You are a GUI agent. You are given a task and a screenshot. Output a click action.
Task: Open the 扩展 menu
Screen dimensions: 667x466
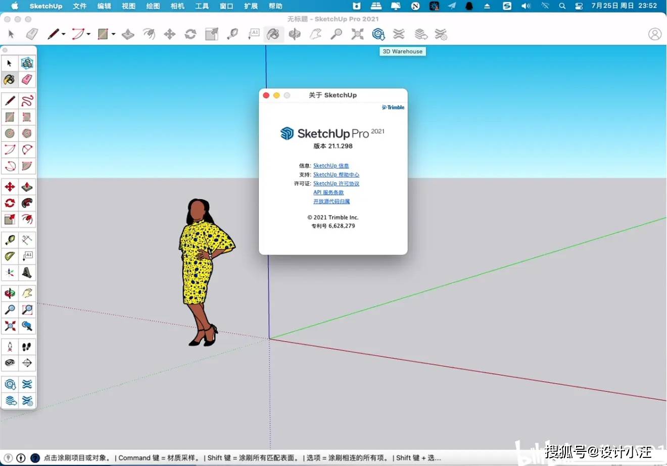(251, 6)
